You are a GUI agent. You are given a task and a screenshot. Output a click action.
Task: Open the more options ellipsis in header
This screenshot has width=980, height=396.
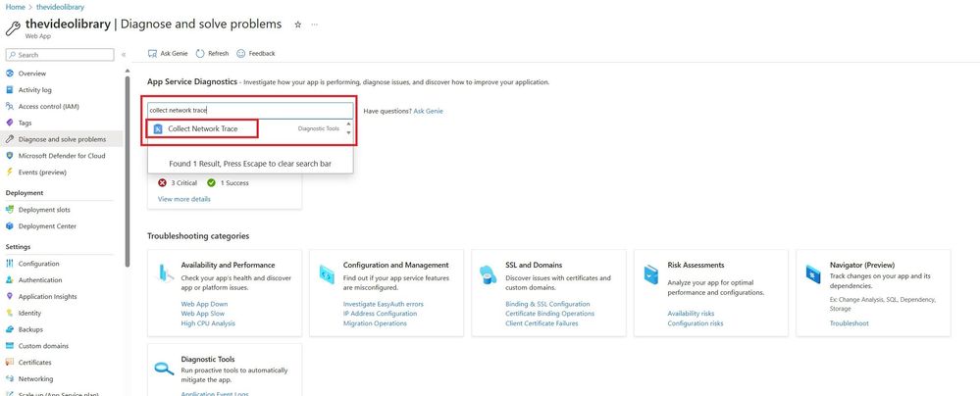coord(314,25)
